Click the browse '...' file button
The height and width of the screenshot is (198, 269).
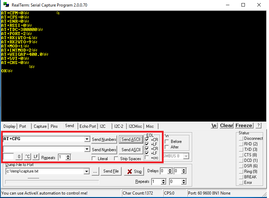coord(95,171)
